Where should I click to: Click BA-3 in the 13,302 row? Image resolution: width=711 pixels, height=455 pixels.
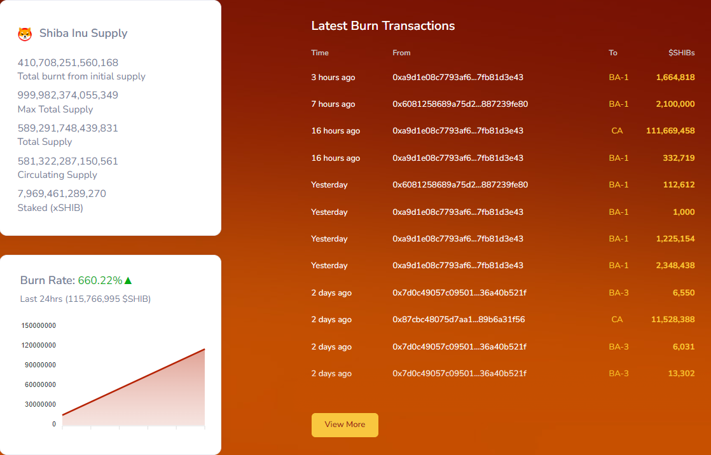tap(619, 374)
